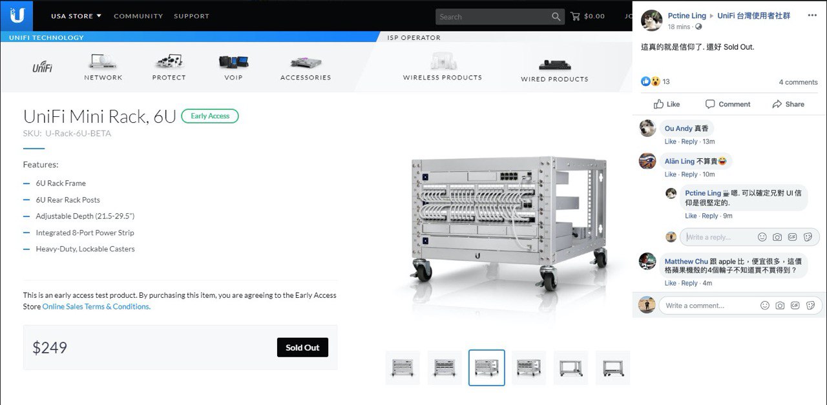Open the COMMUNITY menu item
Viewport: 827px width, 405px height.
pos(138,16)
